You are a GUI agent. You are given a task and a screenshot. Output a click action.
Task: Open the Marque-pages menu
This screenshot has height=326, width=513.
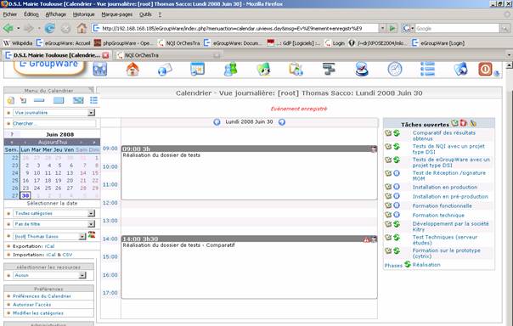(x=117, y=14)
